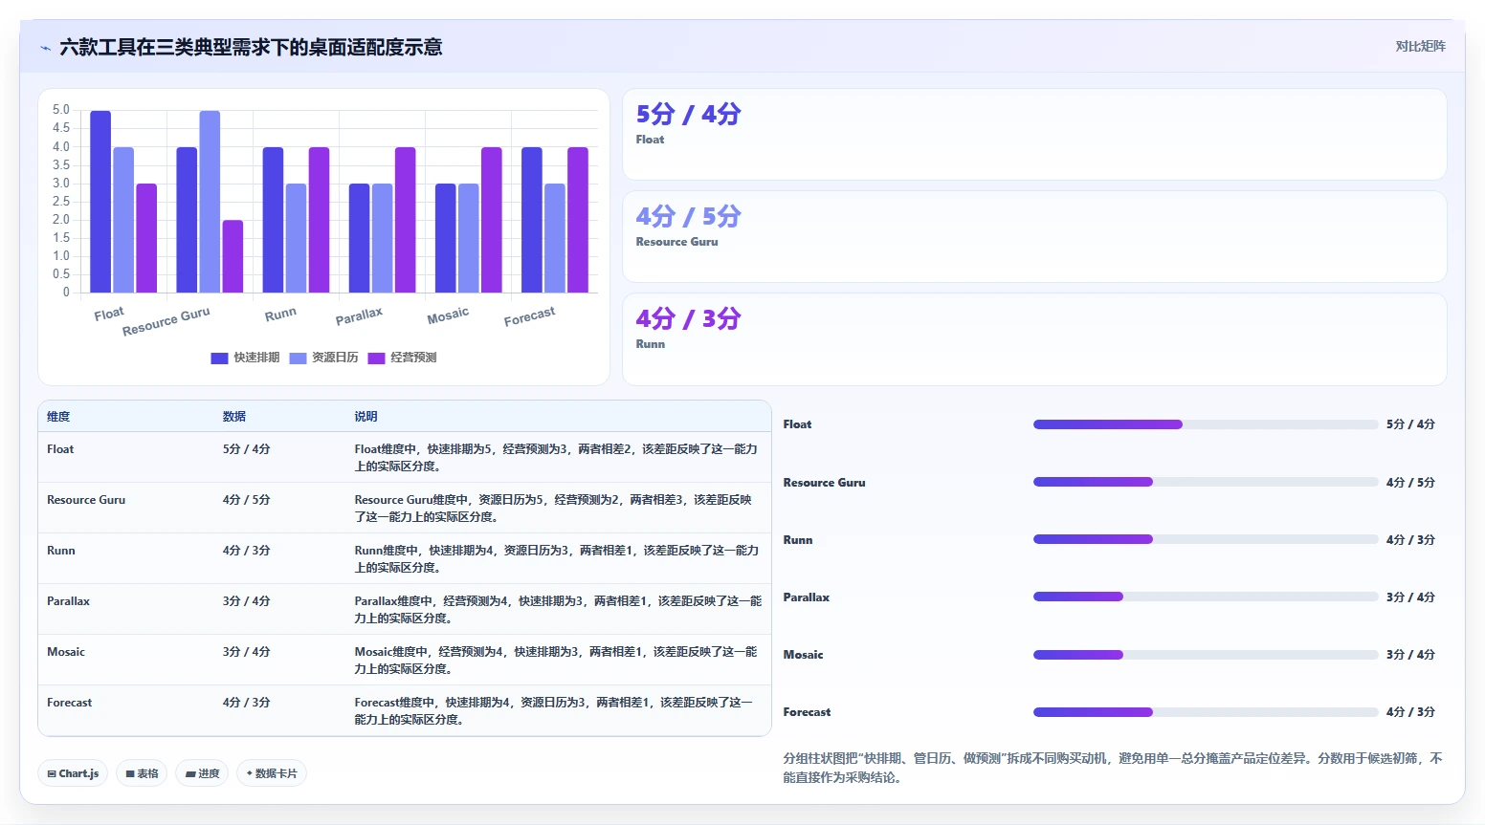Image resolution: width=1485 pixels, height=825 pixels.
Task: Click the 3分 / 4分 value in the table's Mosaic row
Action: (247, 652)
